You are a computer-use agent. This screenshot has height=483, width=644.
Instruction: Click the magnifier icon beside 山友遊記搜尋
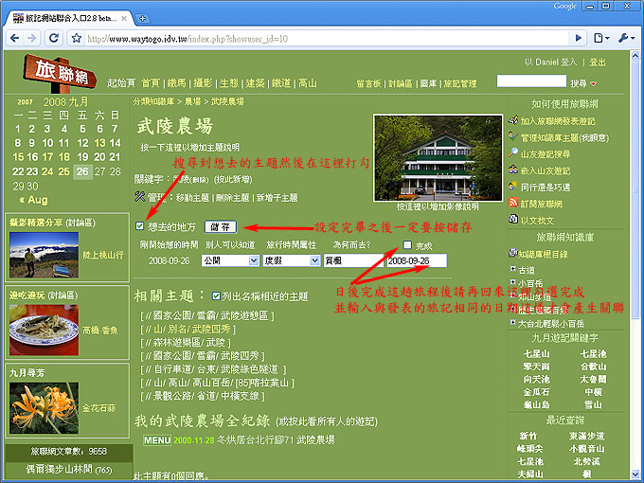point(513,153)
